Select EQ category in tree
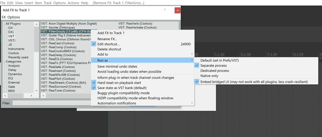The width and height of the screenshot is (322, 137). (10, 78)
